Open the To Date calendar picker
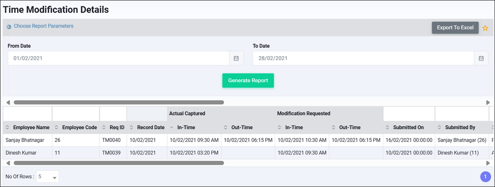This screenshot has width=495, height=187. [x=481, y=58]
